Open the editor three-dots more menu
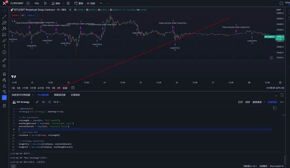The width and height of the screenshot is (290, 168). coord(282,102)
